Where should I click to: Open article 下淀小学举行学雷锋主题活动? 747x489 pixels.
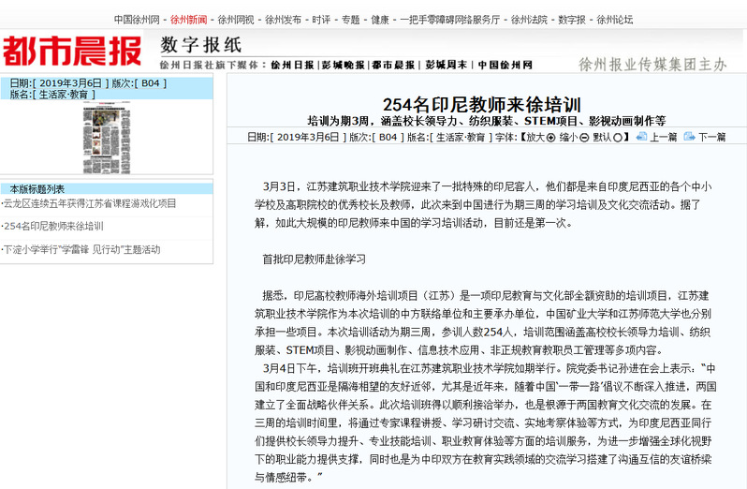pyautogui.click(x=81, y=250)
